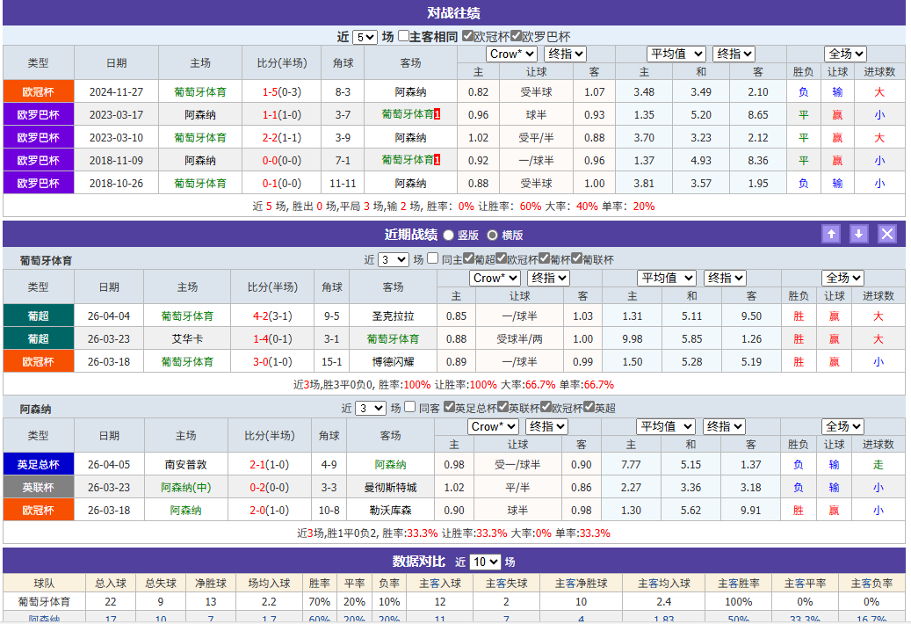Enable the 同主 checkbox for 葡萄牙体育
Viewport: 911px width, 624px height.
click(x=431, y=258)
